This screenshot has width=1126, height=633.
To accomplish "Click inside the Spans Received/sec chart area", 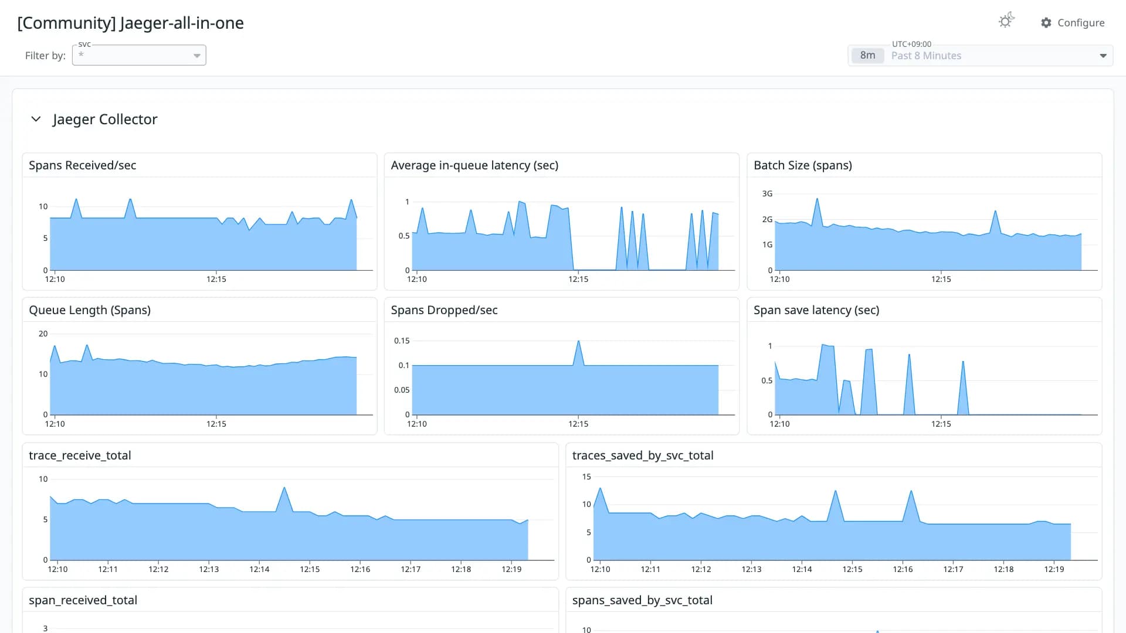I will 203,234.
